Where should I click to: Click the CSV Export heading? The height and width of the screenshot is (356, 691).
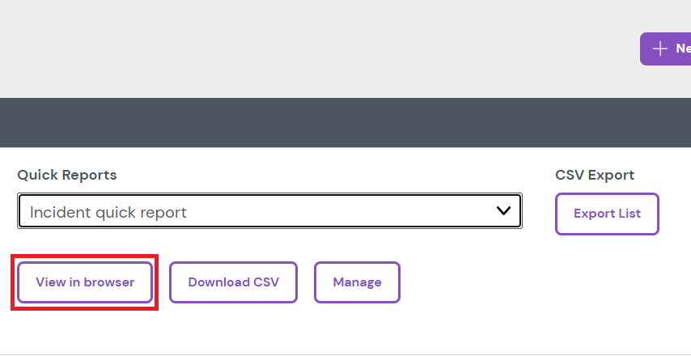(595, 175)
